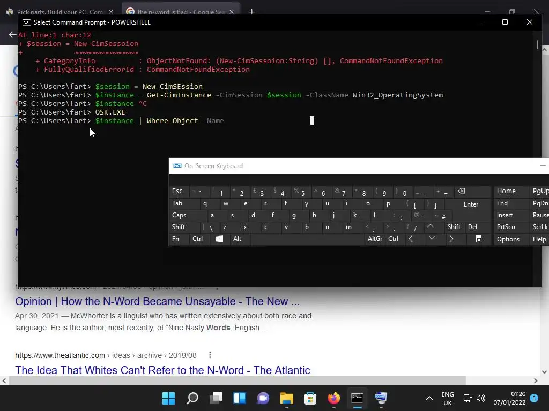Image resolution: width=549 pixels, height=411 pixels.
Task: Toggle right Ctrl key on On-Screen Keyboard
Action: pos(394,239)
